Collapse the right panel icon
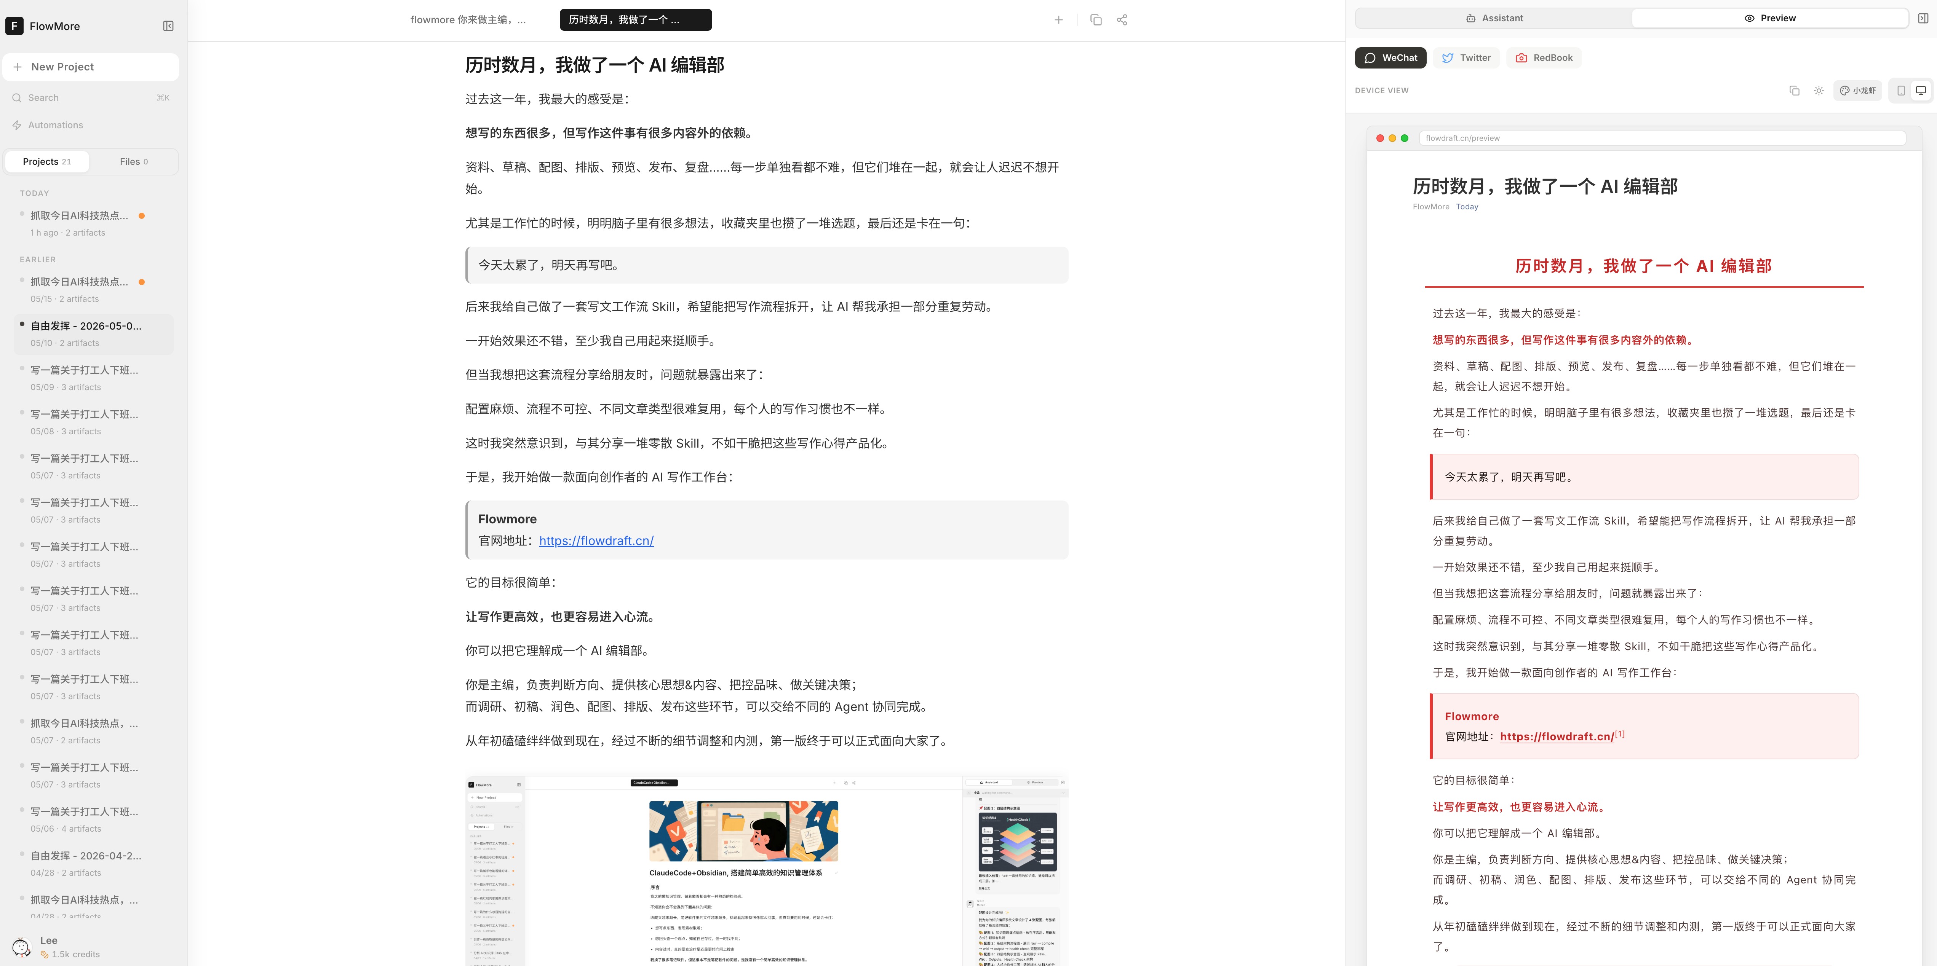 click(1923, 18)
